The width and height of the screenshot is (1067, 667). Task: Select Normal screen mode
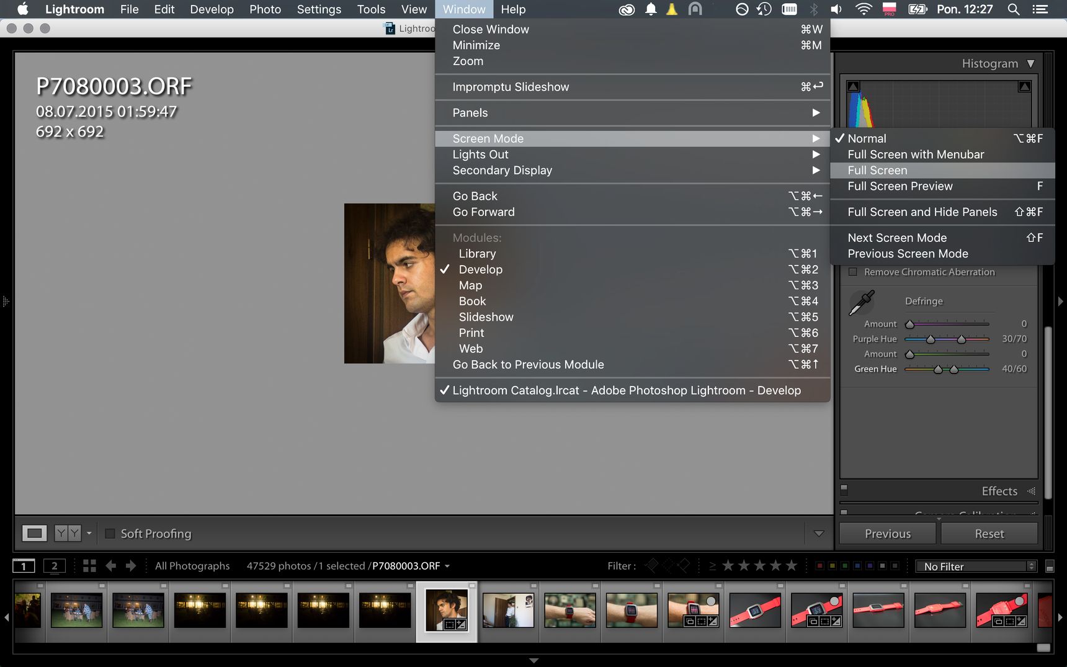(x=942, y=138)
